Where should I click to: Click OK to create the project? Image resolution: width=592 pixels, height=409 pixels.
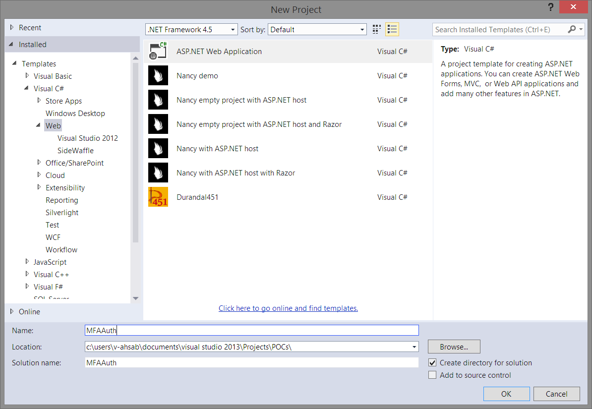tap(506, 394)
